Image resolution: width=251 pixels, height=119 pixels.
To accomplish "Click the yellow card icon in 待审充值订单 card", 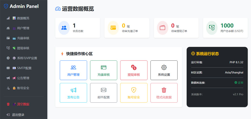I will pos(113,28).
